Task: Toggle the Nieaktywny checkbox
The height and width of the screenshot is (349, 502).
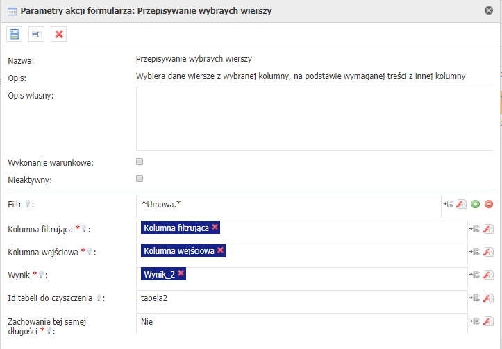Action: pos(140,178)
